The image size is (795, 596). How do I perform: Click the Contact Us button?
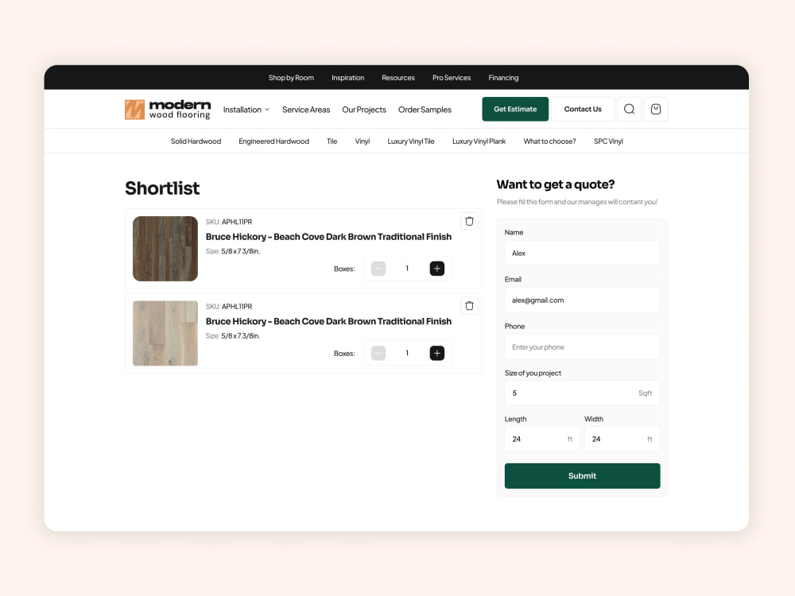(583, 109)
